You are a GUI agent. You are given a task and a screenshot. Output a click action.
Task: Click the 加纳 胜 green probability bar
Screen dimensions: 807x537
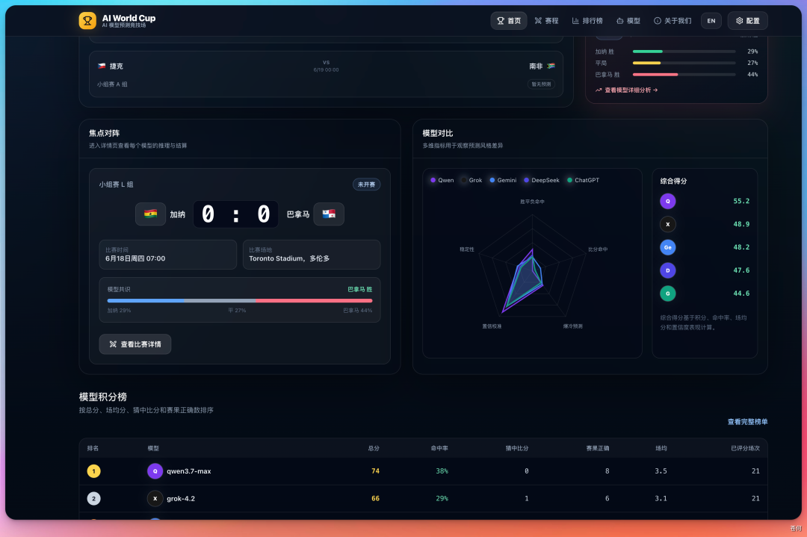point(647,52)
